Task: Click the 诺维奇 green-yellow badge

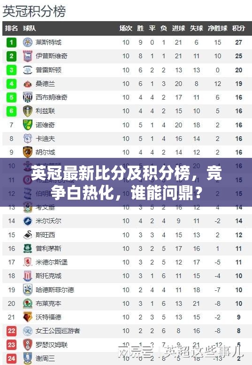Action: tap(27, 125)
